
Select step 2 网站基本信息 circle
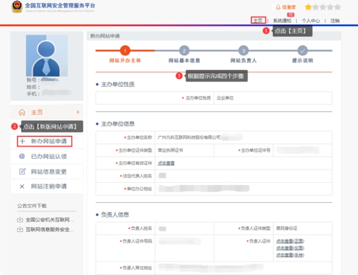184,50
